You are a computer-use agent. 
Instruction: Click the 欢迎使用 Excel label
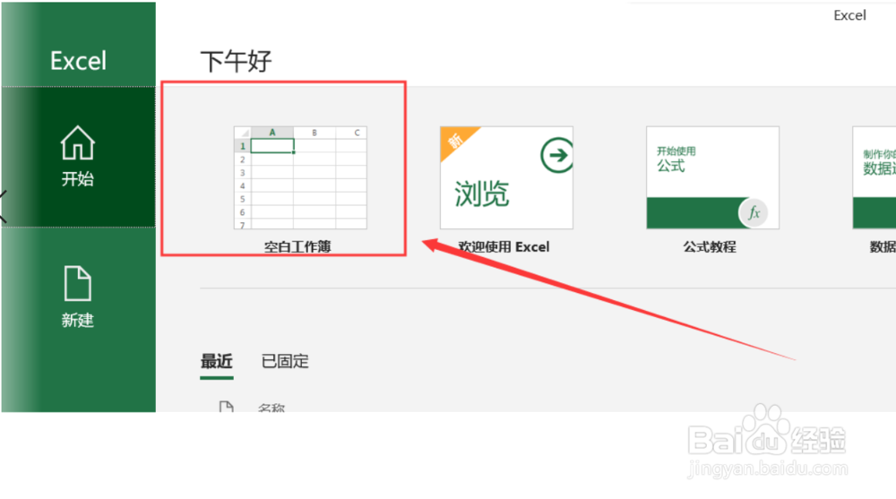click(504, 246)
